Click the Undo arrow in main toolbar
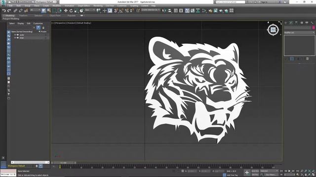This screenshot has width=316, height=177. click(4, 11)
